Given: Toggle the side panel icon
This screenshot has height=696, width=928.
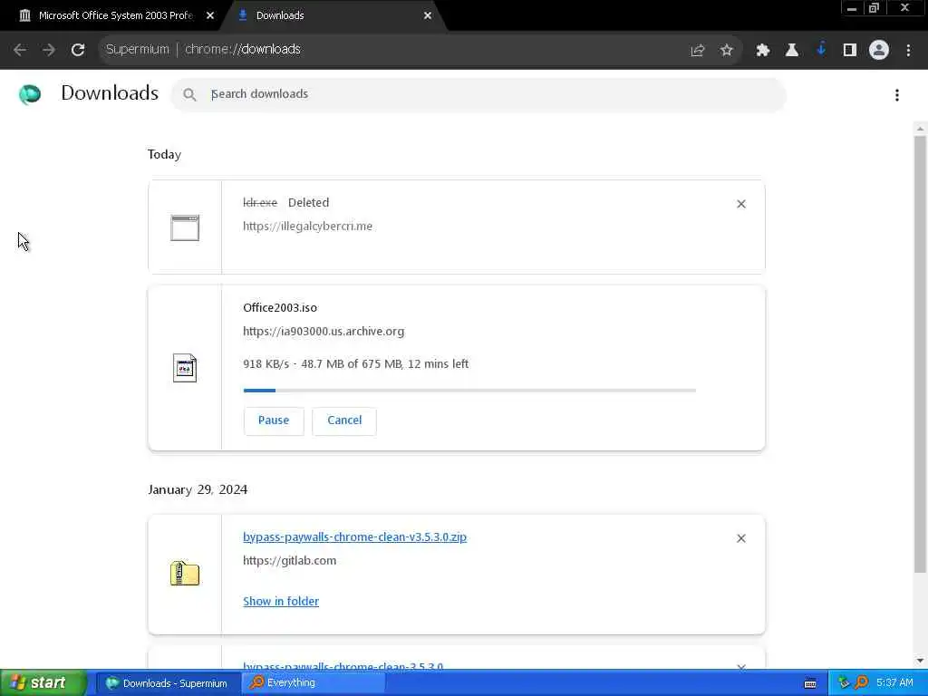Looking at the screenshot, I should (x=850, y=51).
